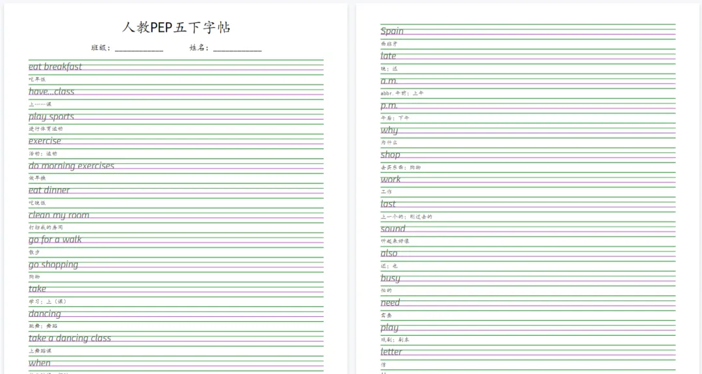Click the word 'work'
702x374 pixels.
click(x=391, y=179)
